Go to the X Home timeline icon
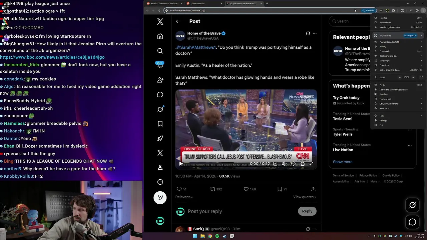427x240 pixels. coord(160,36)
